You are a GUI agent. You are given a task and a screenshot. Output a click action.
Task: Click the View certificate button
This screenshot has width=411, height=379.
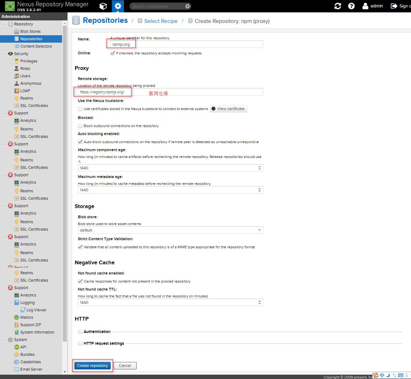click(x=228, y=109)
